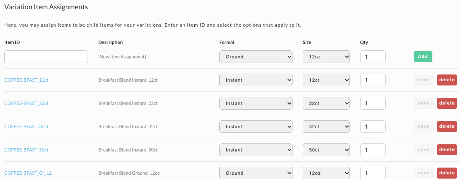Click save for COFFEE-BFAST_Gr_12 row
The width and height of the screenshot is (460, 179).
[423, 173]
